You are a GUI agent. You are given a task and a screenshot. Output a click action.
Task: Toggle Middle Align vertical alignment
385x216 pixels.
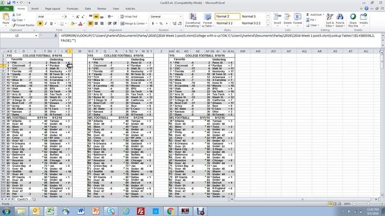96,16
